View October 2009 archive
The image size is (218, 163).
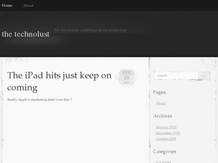pos(166,139)
